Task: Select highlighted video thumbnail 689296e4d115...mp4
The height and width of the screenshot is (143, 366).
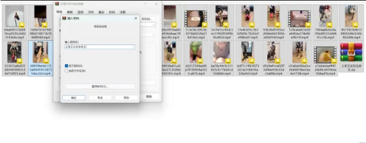Action: pos(41,52)
